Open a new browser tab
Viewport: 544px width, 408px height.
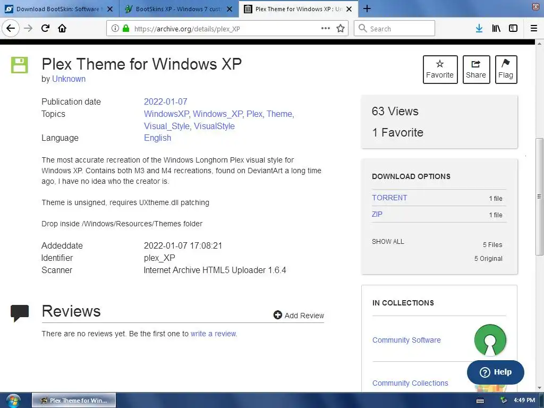pyautogui.click(x=367, y=8)
